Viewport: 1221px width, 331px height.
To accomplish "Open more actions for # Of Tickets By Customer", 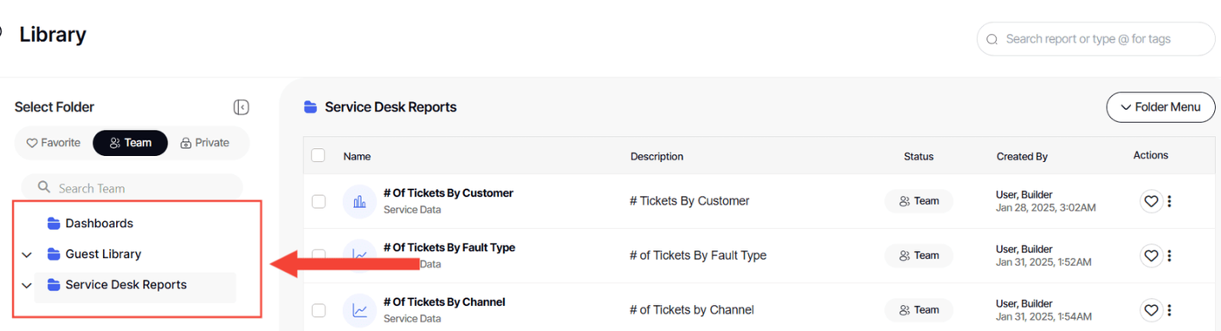I will 1170,201.
